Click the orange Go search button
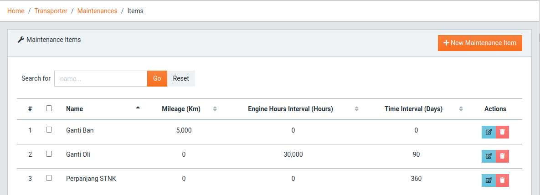 (157, 78)
